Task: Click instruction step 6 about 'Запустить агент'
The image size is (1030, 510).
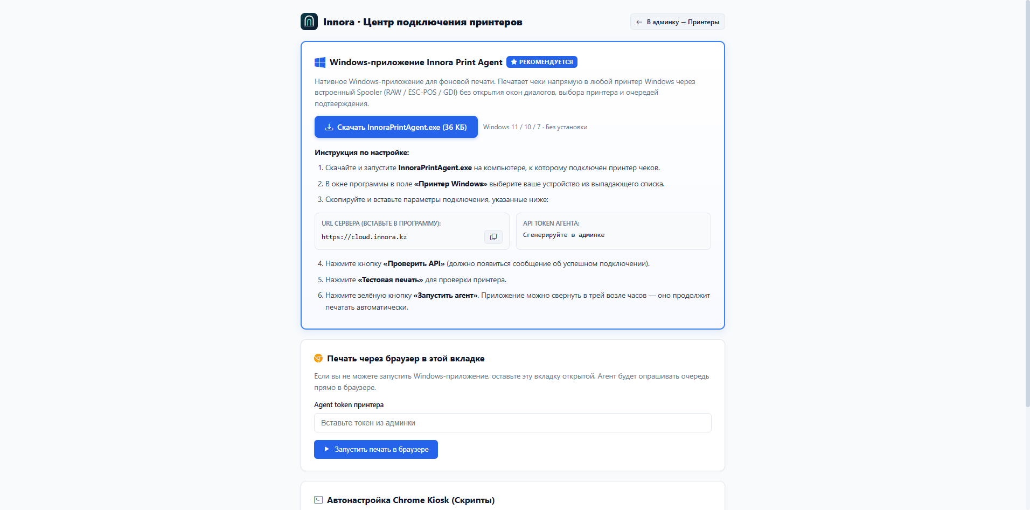Action: (x=518, y=302)
